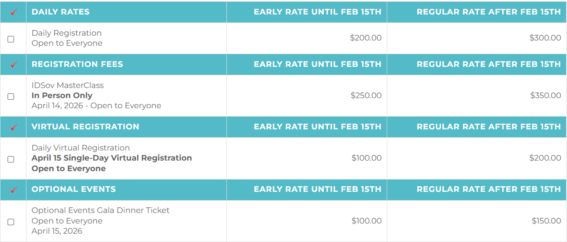Click the Virtual Registration section heading

click(85, 127)
